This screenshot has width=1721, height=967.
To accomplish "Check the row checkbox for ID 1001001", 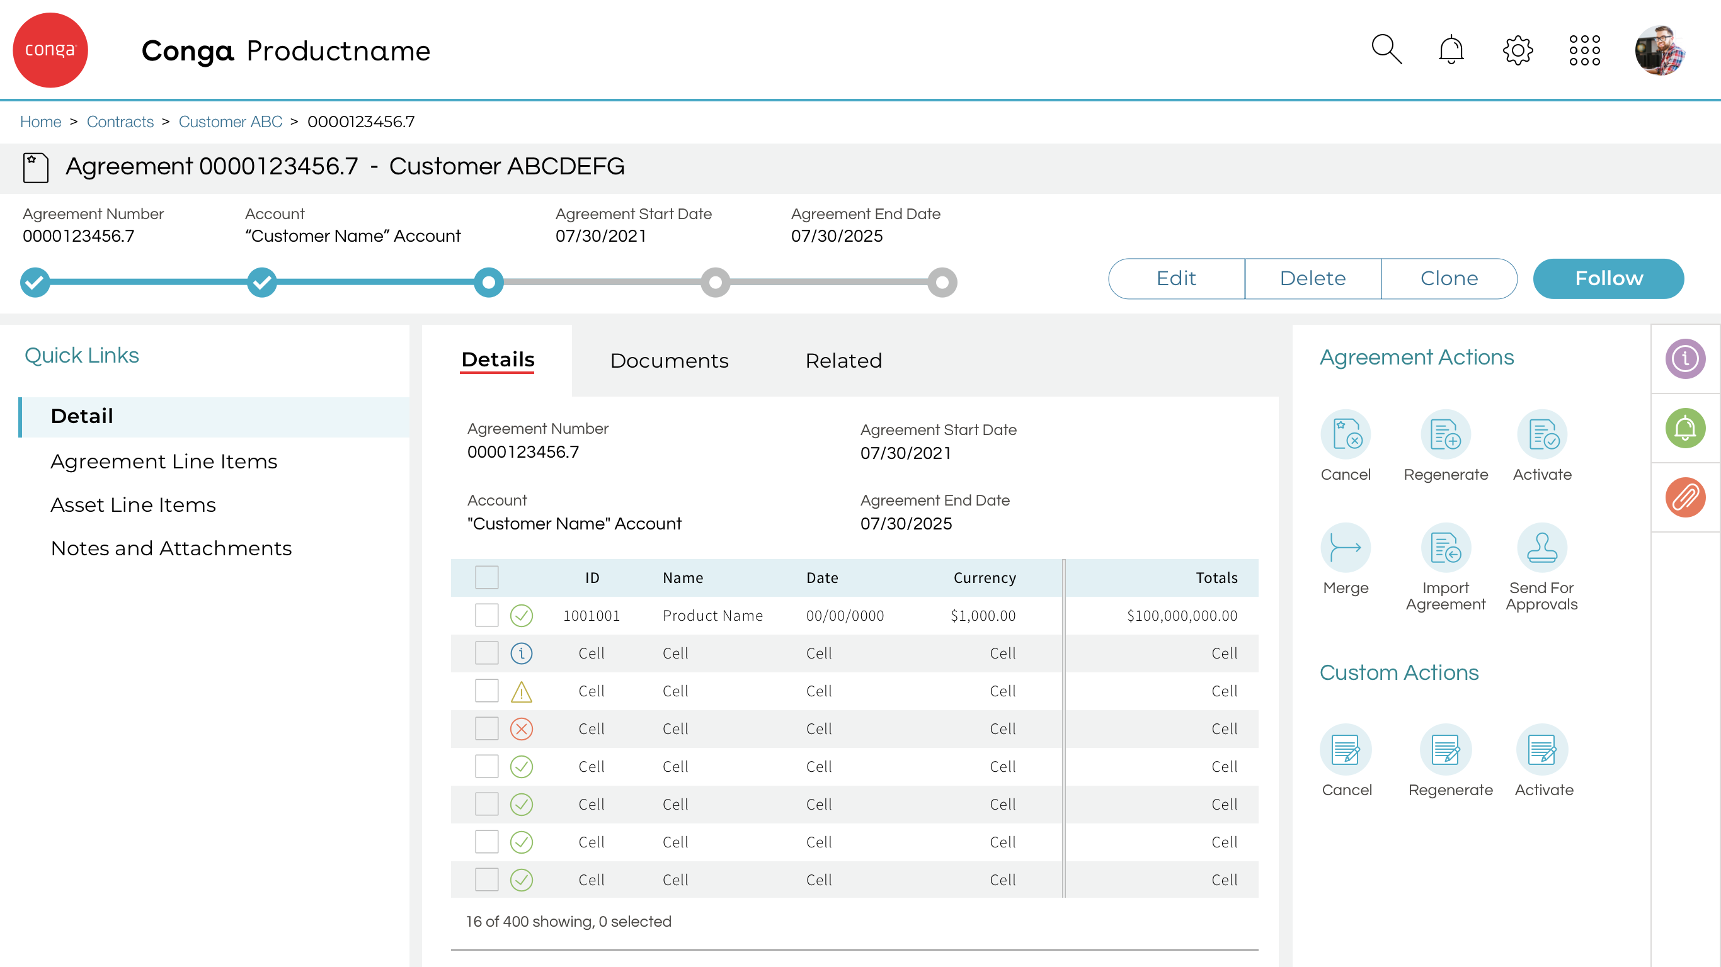I will pos(486,615).
